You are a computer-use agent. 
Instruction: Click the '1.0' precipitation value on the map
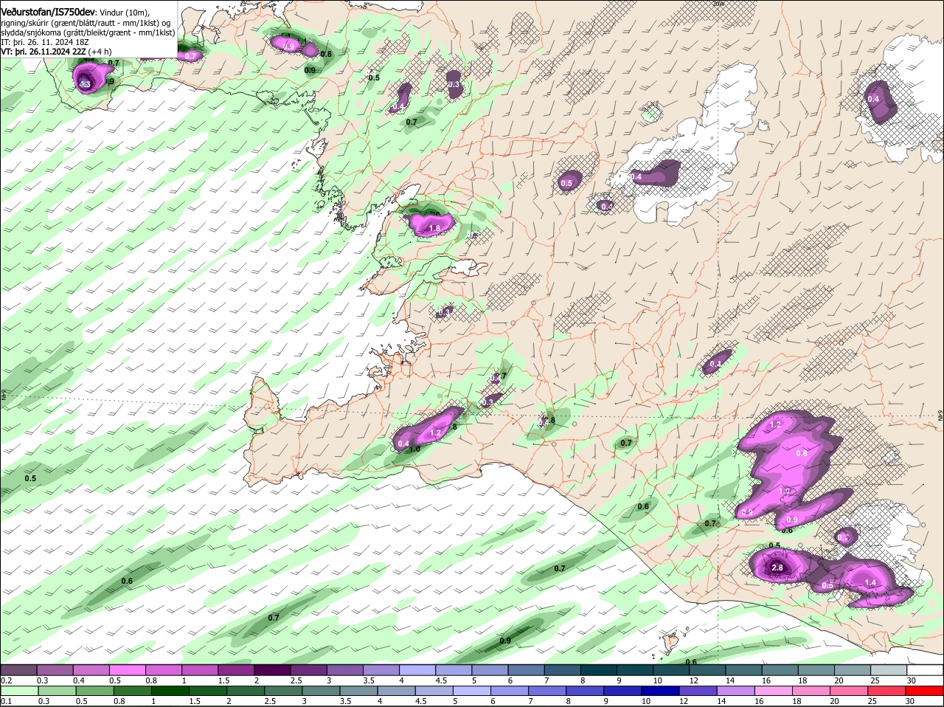pyautogui.click(x=414, y=449)
